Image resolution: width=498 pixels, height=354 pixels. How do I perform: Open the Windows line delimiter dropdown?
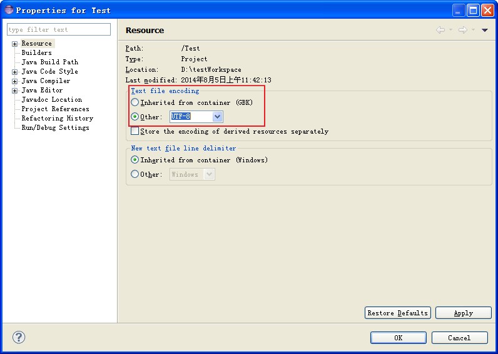(209, 174)
